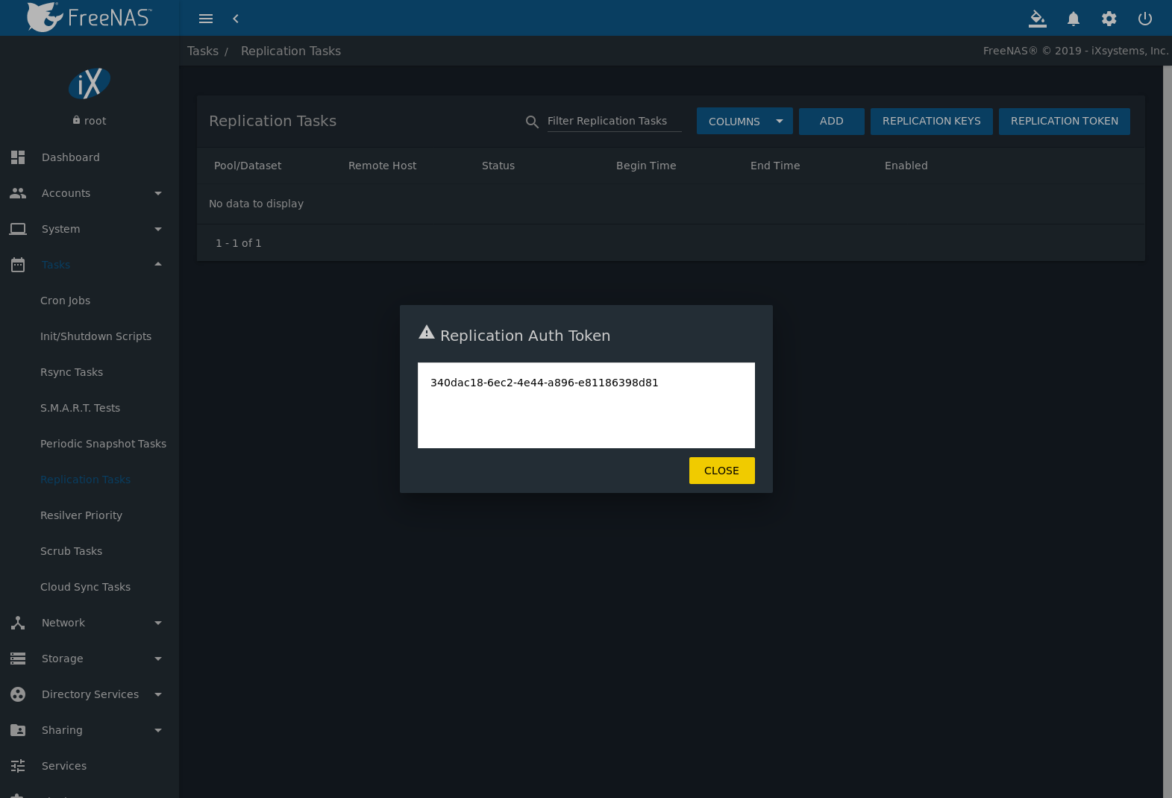Collapse sidebar with the back chevron

pyautogui.click(x=236, y=19)
